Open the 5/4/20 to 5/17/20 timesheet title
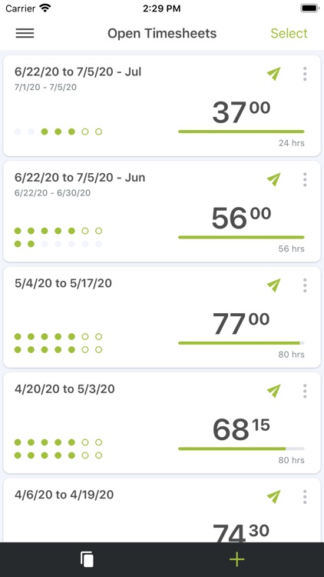 tap(63, 283)
